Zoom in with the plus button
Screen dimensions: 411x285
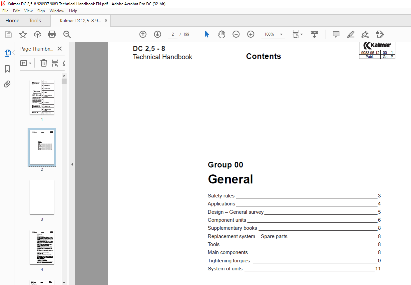pyautogui.click(x=251, y=34)
